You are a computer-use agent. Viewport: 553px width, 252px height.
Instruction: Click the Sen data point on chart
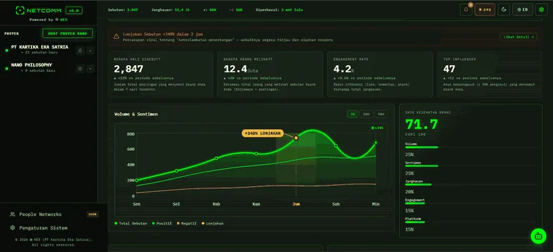[136, 180]
